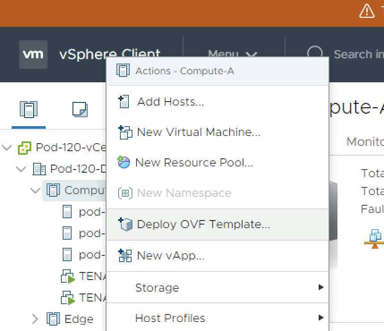Open the Hosts and Clusters inventory view
This screenshot has width=384, height=331.
click(29, 109)
